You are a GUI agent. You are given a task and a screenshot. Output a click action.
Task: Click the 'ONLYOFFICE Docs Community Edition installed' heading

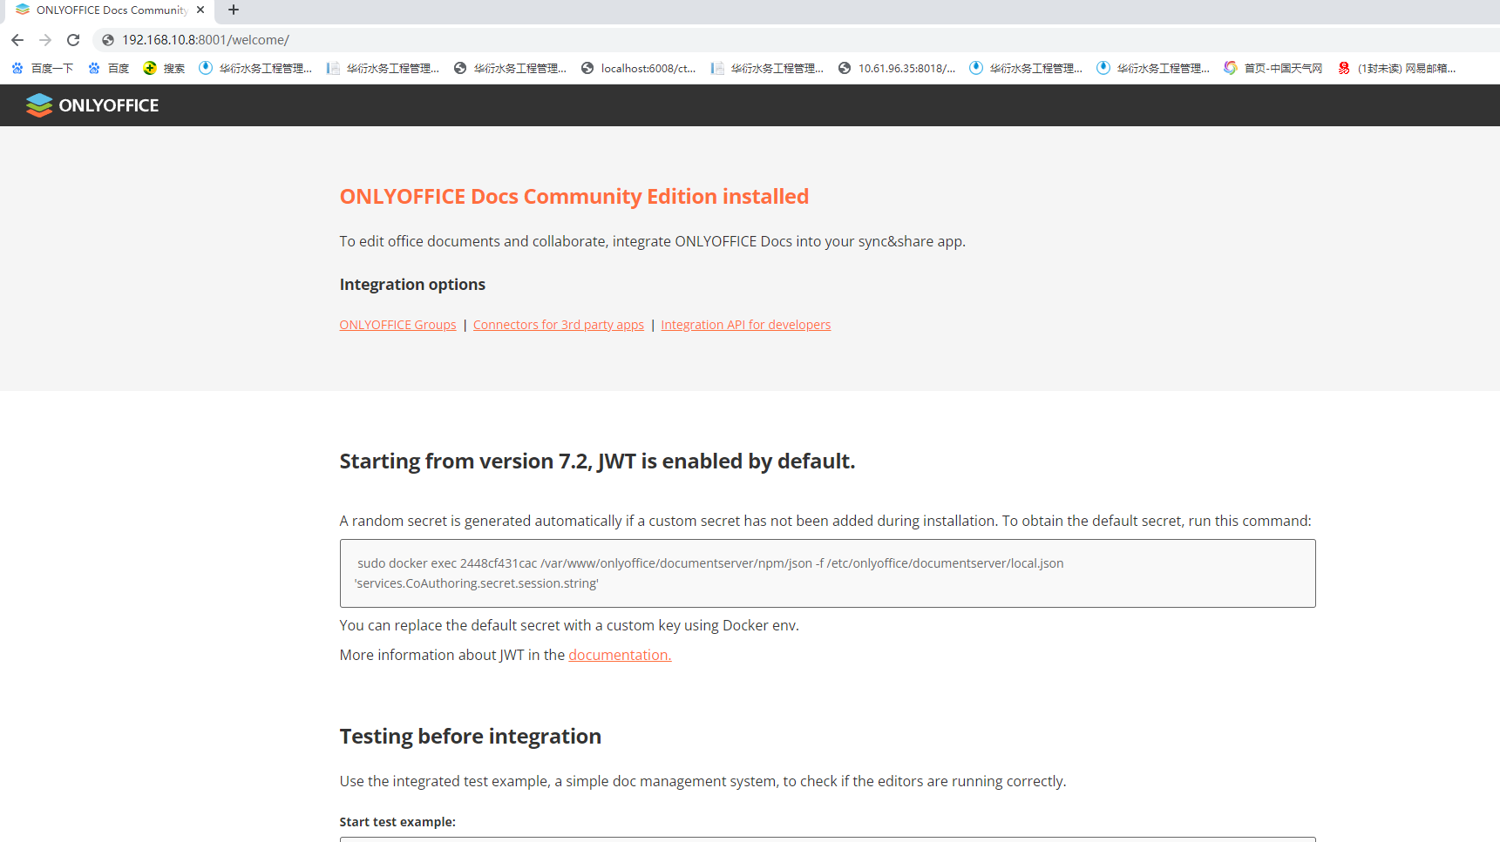tap(574, 197)
